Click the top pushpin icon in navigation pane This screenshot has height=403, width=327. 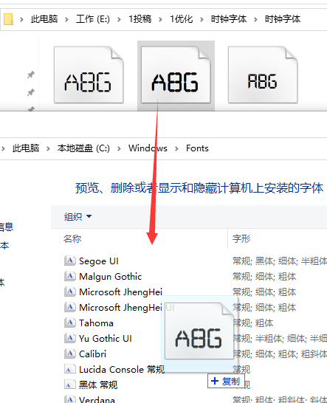[x=31, y=75]
